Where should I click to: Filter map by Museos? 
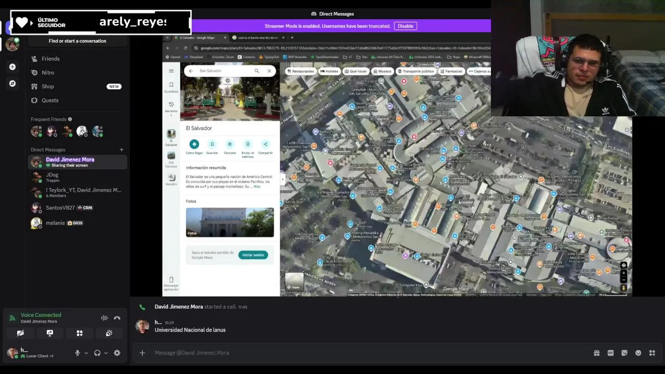point(382,71)
